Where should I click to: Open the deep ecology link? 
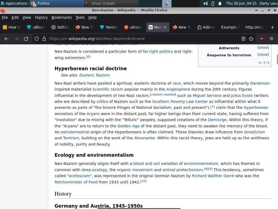click(94, 170)
